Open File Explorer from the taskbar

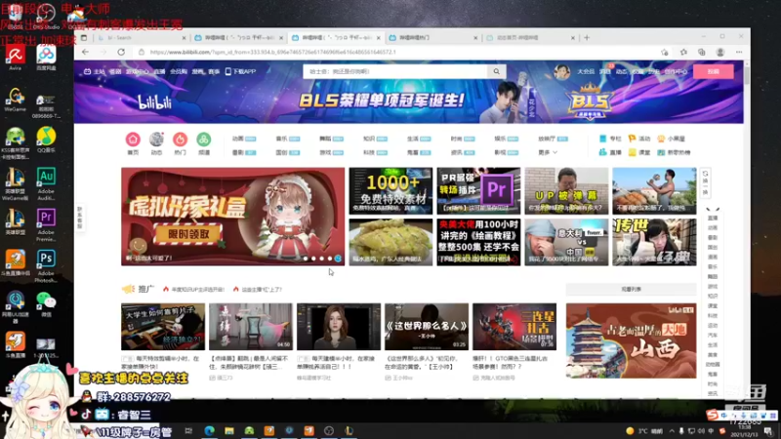click(229, 430)
